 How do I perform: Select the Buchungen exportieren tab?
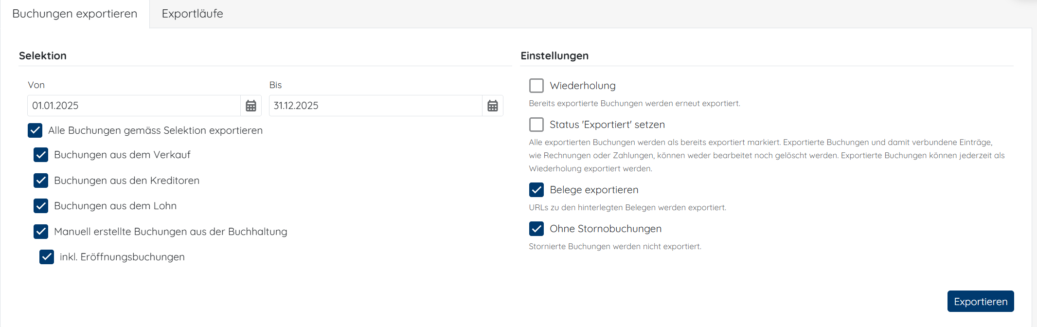point(75,14)
